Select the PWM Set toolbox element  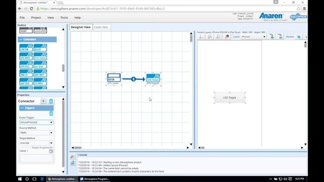tap(26, 73)
